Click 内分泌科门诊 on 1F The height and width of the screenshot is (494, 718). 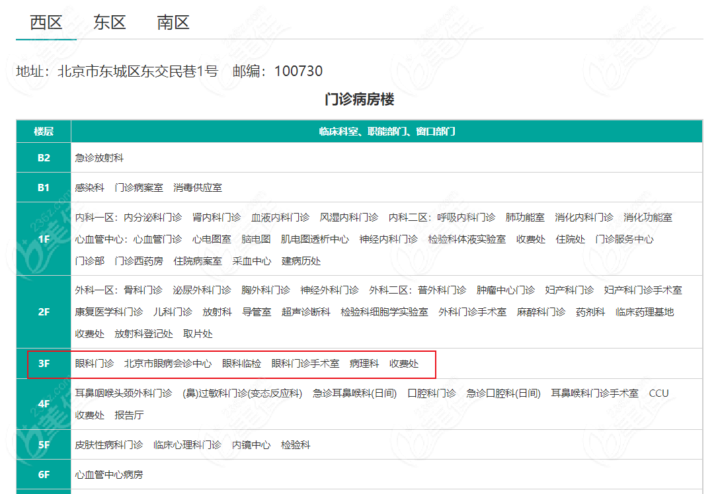(x=153, y=218)
